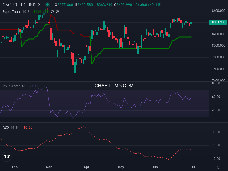The width and height of the screenshot is (228, 171).
Task: Click the first empty-set symbol after SuperTrend
Action: coord(52,11)
